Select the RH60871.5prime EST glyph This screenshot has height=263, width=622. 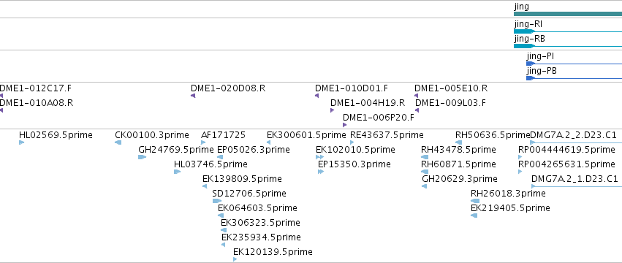(425, 172)
